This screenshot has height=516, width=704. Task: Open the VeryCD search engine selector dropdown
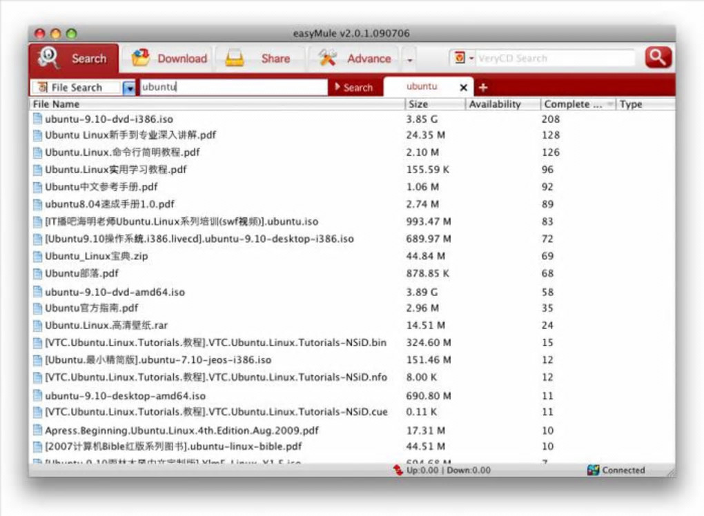[x=471, y=59]
